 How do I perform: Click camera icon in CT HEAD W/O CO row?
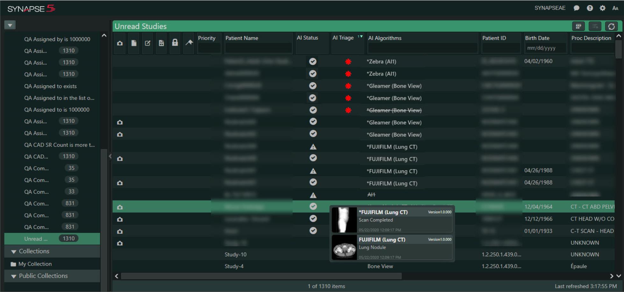[120, 219]
